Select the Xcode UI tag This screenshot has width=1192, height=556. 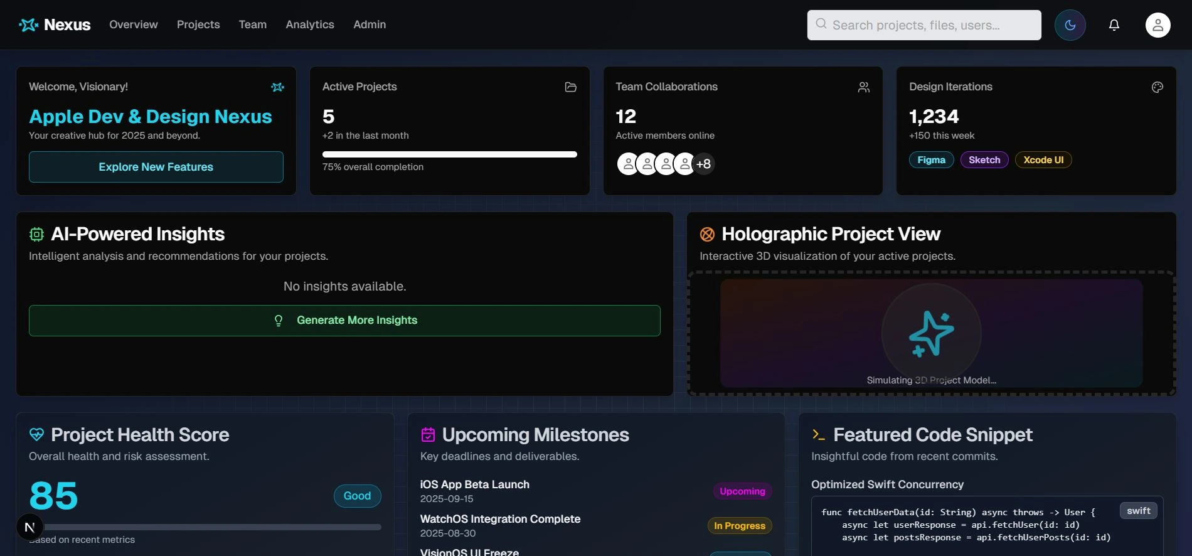(x=1043, y=160)
